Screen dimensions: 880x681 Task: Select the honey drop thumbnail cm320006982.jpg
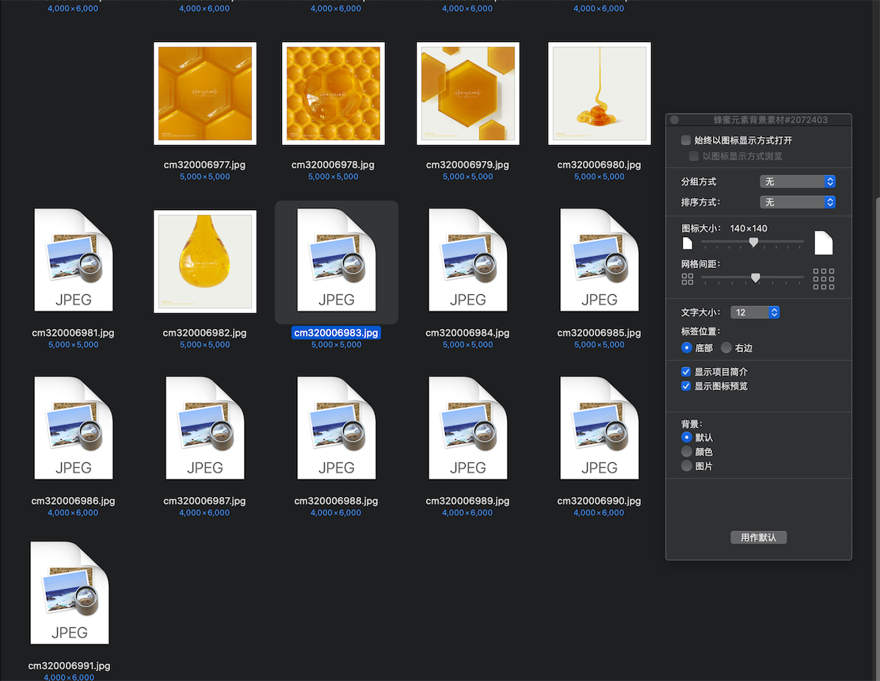[x=205, y=261]
